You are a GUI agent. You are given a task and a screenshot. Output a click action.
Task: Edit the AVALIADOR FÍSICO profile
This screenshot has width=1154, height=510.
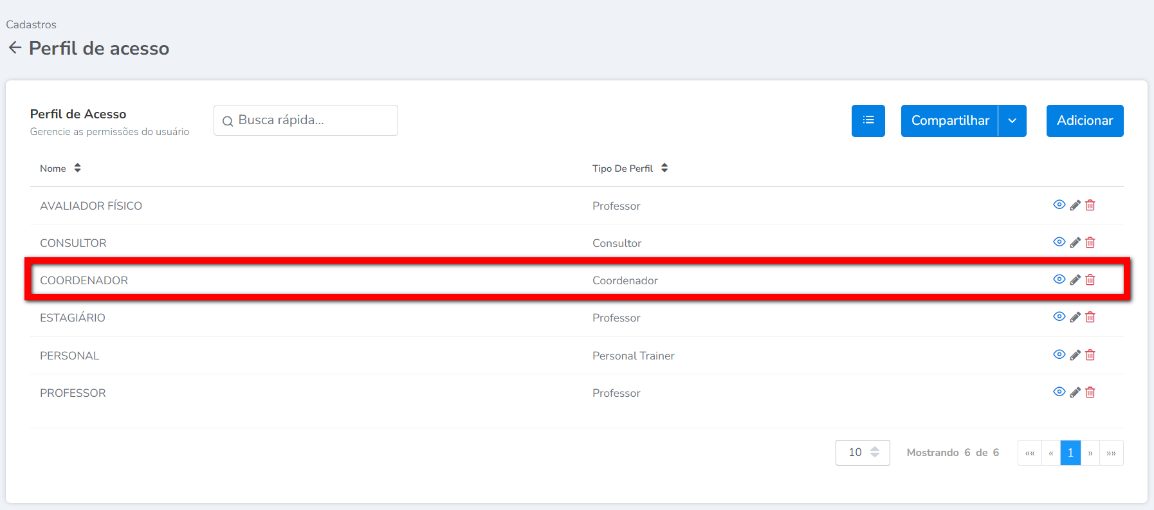[1075, 205]
